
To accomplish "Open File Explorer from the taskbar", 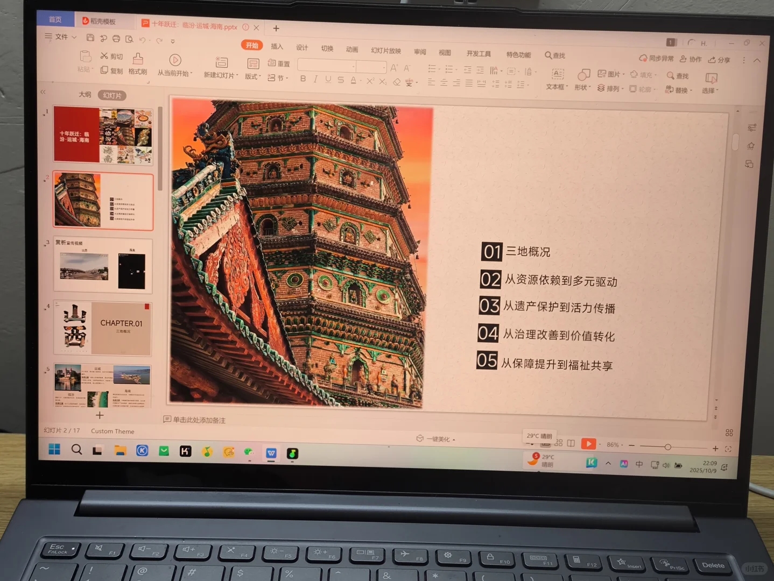I will 120,451.
